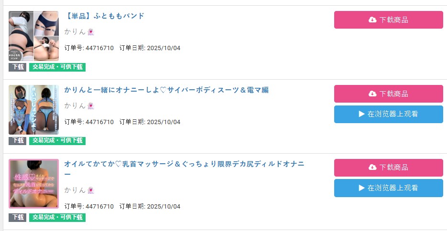The image size is (447, 231).
Task: Open the third product's title link
Action: coord(184,164)
